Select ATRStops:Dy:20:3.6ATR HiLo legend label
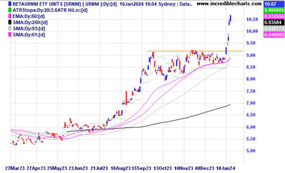 [50, 10]
